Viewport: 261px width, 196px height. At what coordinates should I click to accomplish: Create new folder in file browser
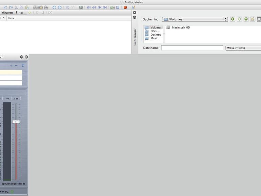point(253,19)
